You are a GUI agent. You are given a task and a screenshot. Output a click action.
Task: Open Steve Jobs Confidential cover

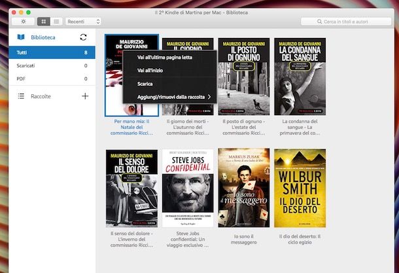coord(188,189)
